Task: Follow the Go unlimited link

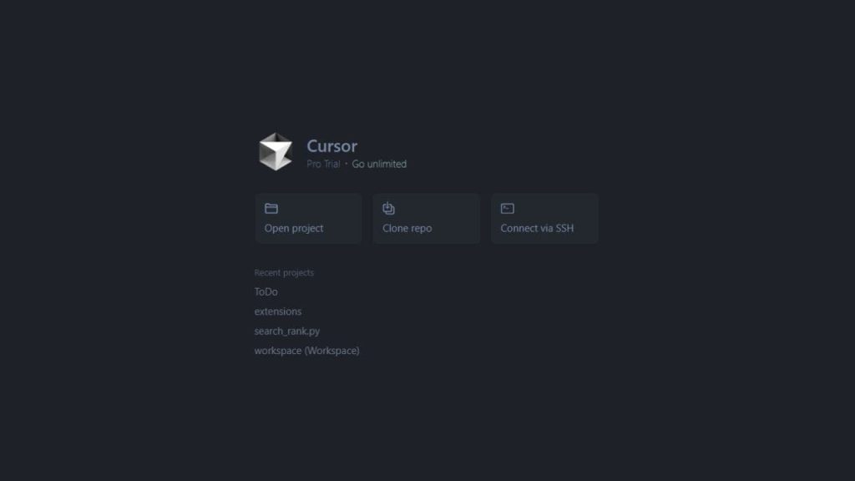Action: (379, 164)
